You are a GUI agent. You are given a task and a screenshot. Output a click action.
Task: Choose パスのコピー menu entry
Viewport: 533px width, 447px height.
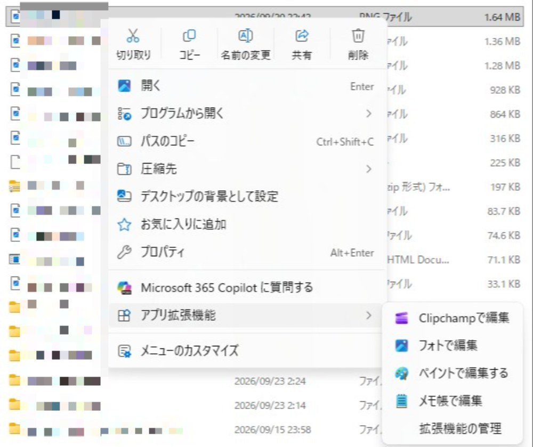247,141
